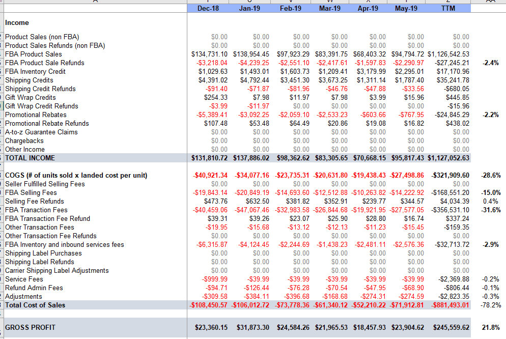
Task: Select the GROSS PROFIT row label
Action: 30,327
